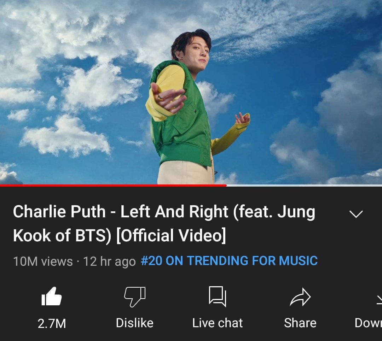Click the Share text label
382x341 pixels.
point(300,323)
